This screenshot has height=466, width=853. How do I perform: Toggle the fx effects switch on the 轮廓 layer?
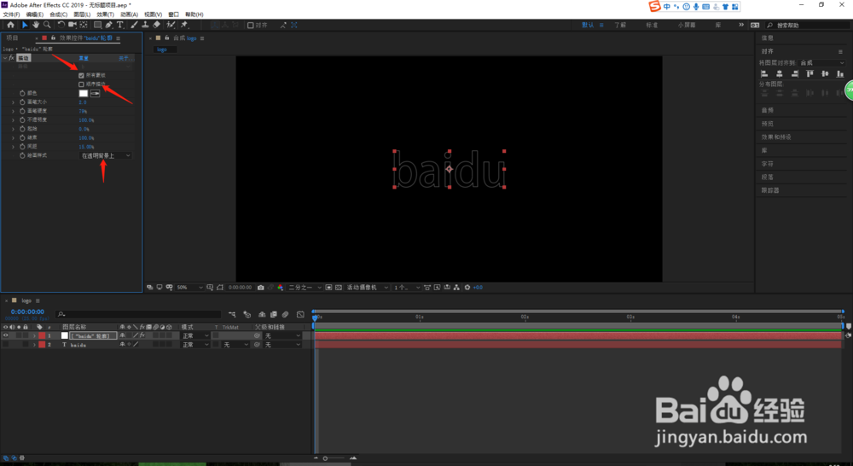pos(142,336)
